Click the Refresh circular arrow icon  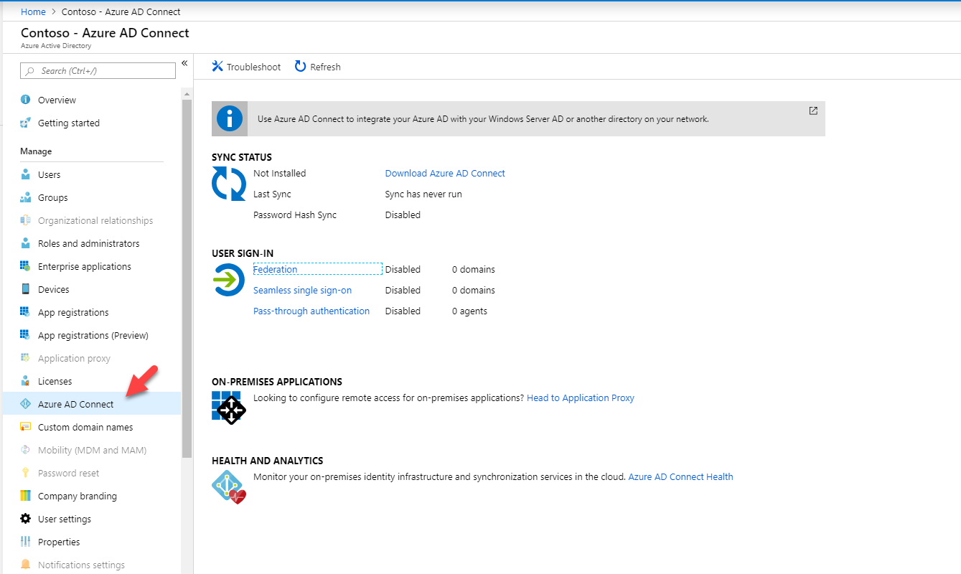coord(301,66)
